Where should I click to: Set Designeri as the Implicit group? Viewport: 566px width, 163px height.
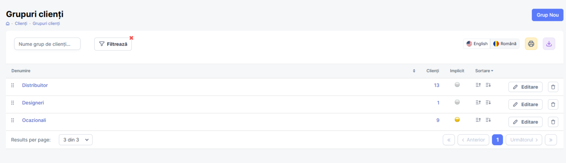[457, 102]
